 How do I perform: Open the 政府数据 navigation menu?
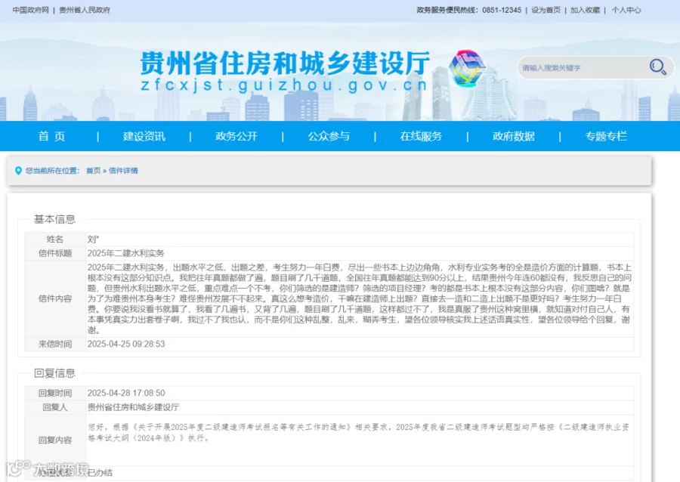point(514,137)
